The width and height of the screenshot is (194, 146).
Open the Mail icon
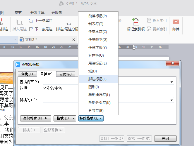point(176,22)
